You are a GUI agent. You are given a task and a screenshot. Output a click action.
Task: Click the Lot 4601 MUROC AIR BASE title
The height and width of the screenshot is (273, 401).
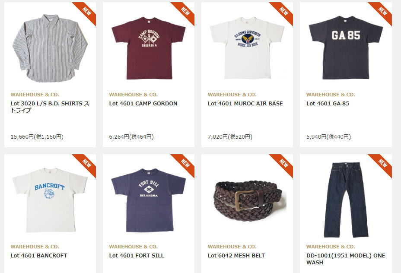pyautogui.click(x=245, y=104)
